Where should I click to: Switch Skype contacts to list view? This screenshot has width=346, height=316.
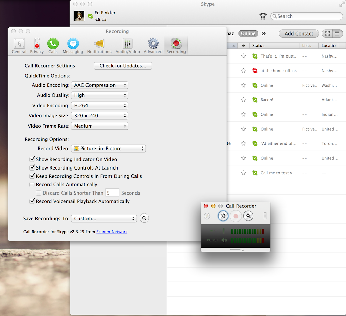[338, 33]
